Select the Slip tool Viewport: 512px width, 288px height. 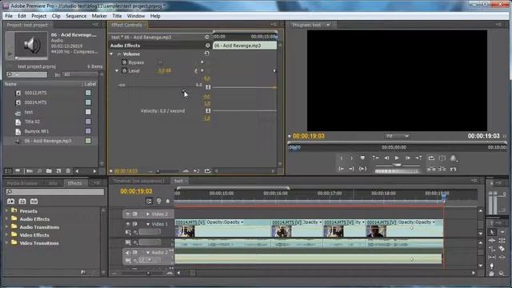coord(492,258)
